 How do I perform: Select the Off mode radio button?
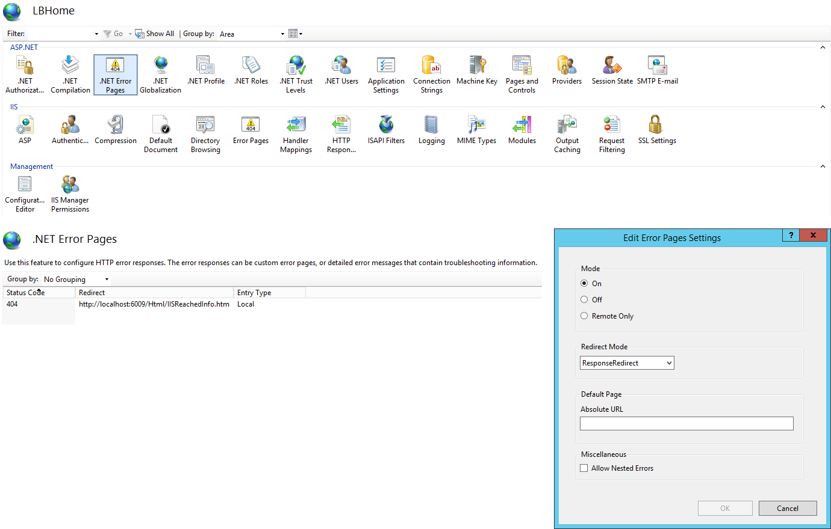pos(584,299)
